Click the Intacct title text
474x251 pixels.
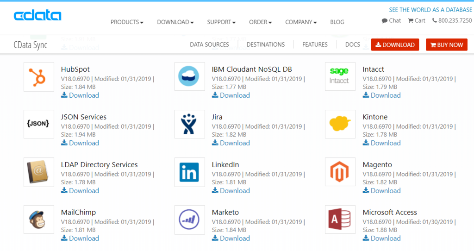click(374, 69)
